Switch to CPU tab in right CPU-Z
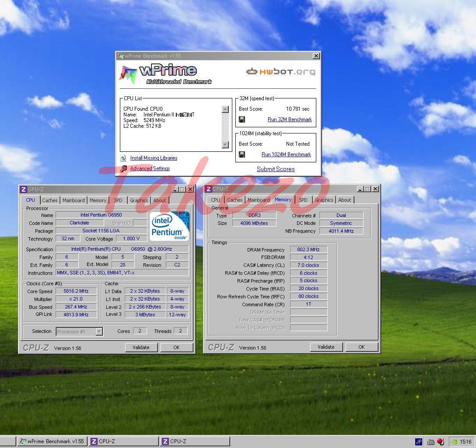476x448 pixels. point(216,199)
